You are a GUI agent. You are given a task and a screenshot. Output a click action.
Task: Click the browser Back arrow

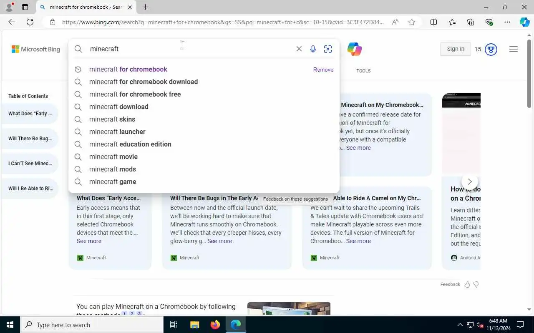tap(12, 22)
